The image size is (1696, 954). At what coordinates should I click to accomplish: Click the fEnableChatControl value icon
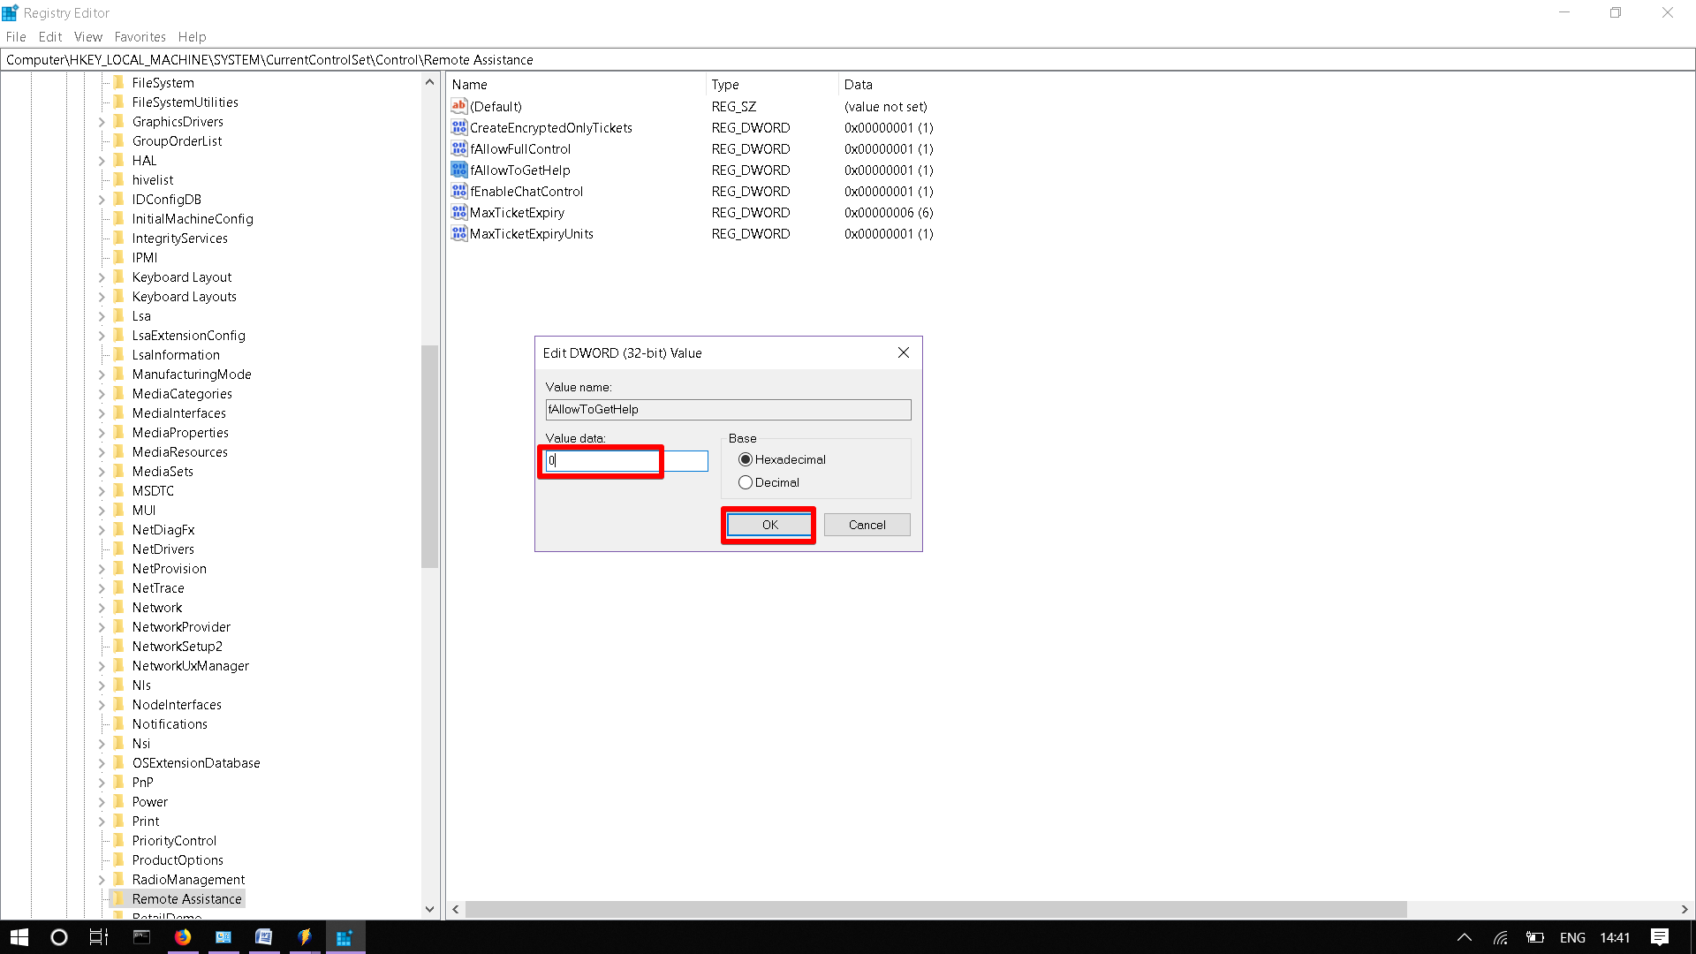[x=458, y=191]
